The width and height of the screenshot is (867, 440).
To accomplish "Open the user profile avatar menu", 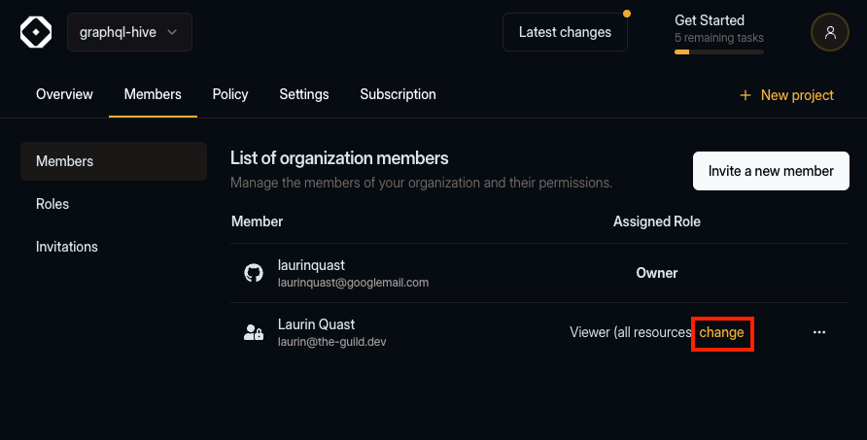I will click(829, 32).
